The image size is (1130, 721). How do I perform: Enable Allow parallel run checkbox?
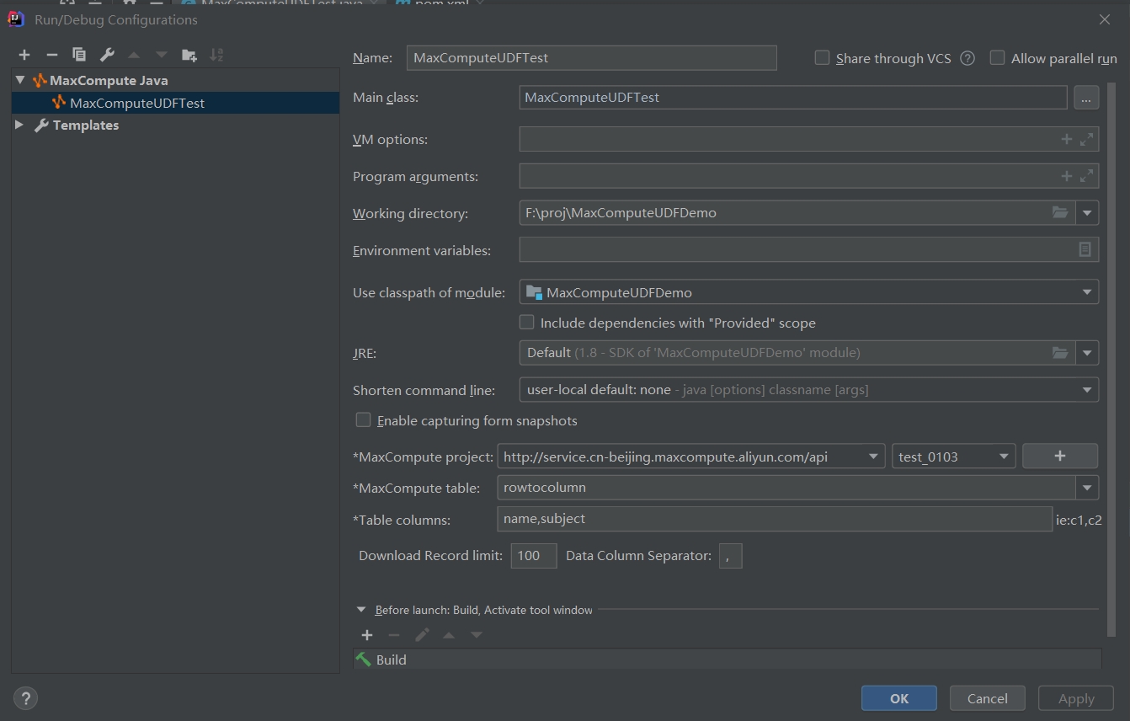(997, 57)
